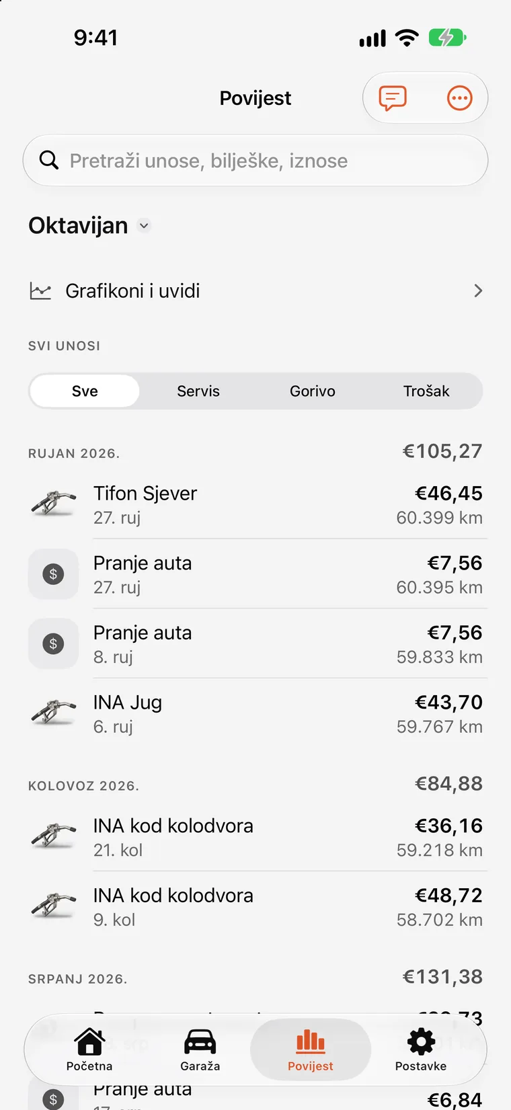Image resolution: width=511 pixels, height=1110 pixels.
Task: Open Pranje auta entry from 8. ruj
Action: pyautogui.click(x=255, y=644)
